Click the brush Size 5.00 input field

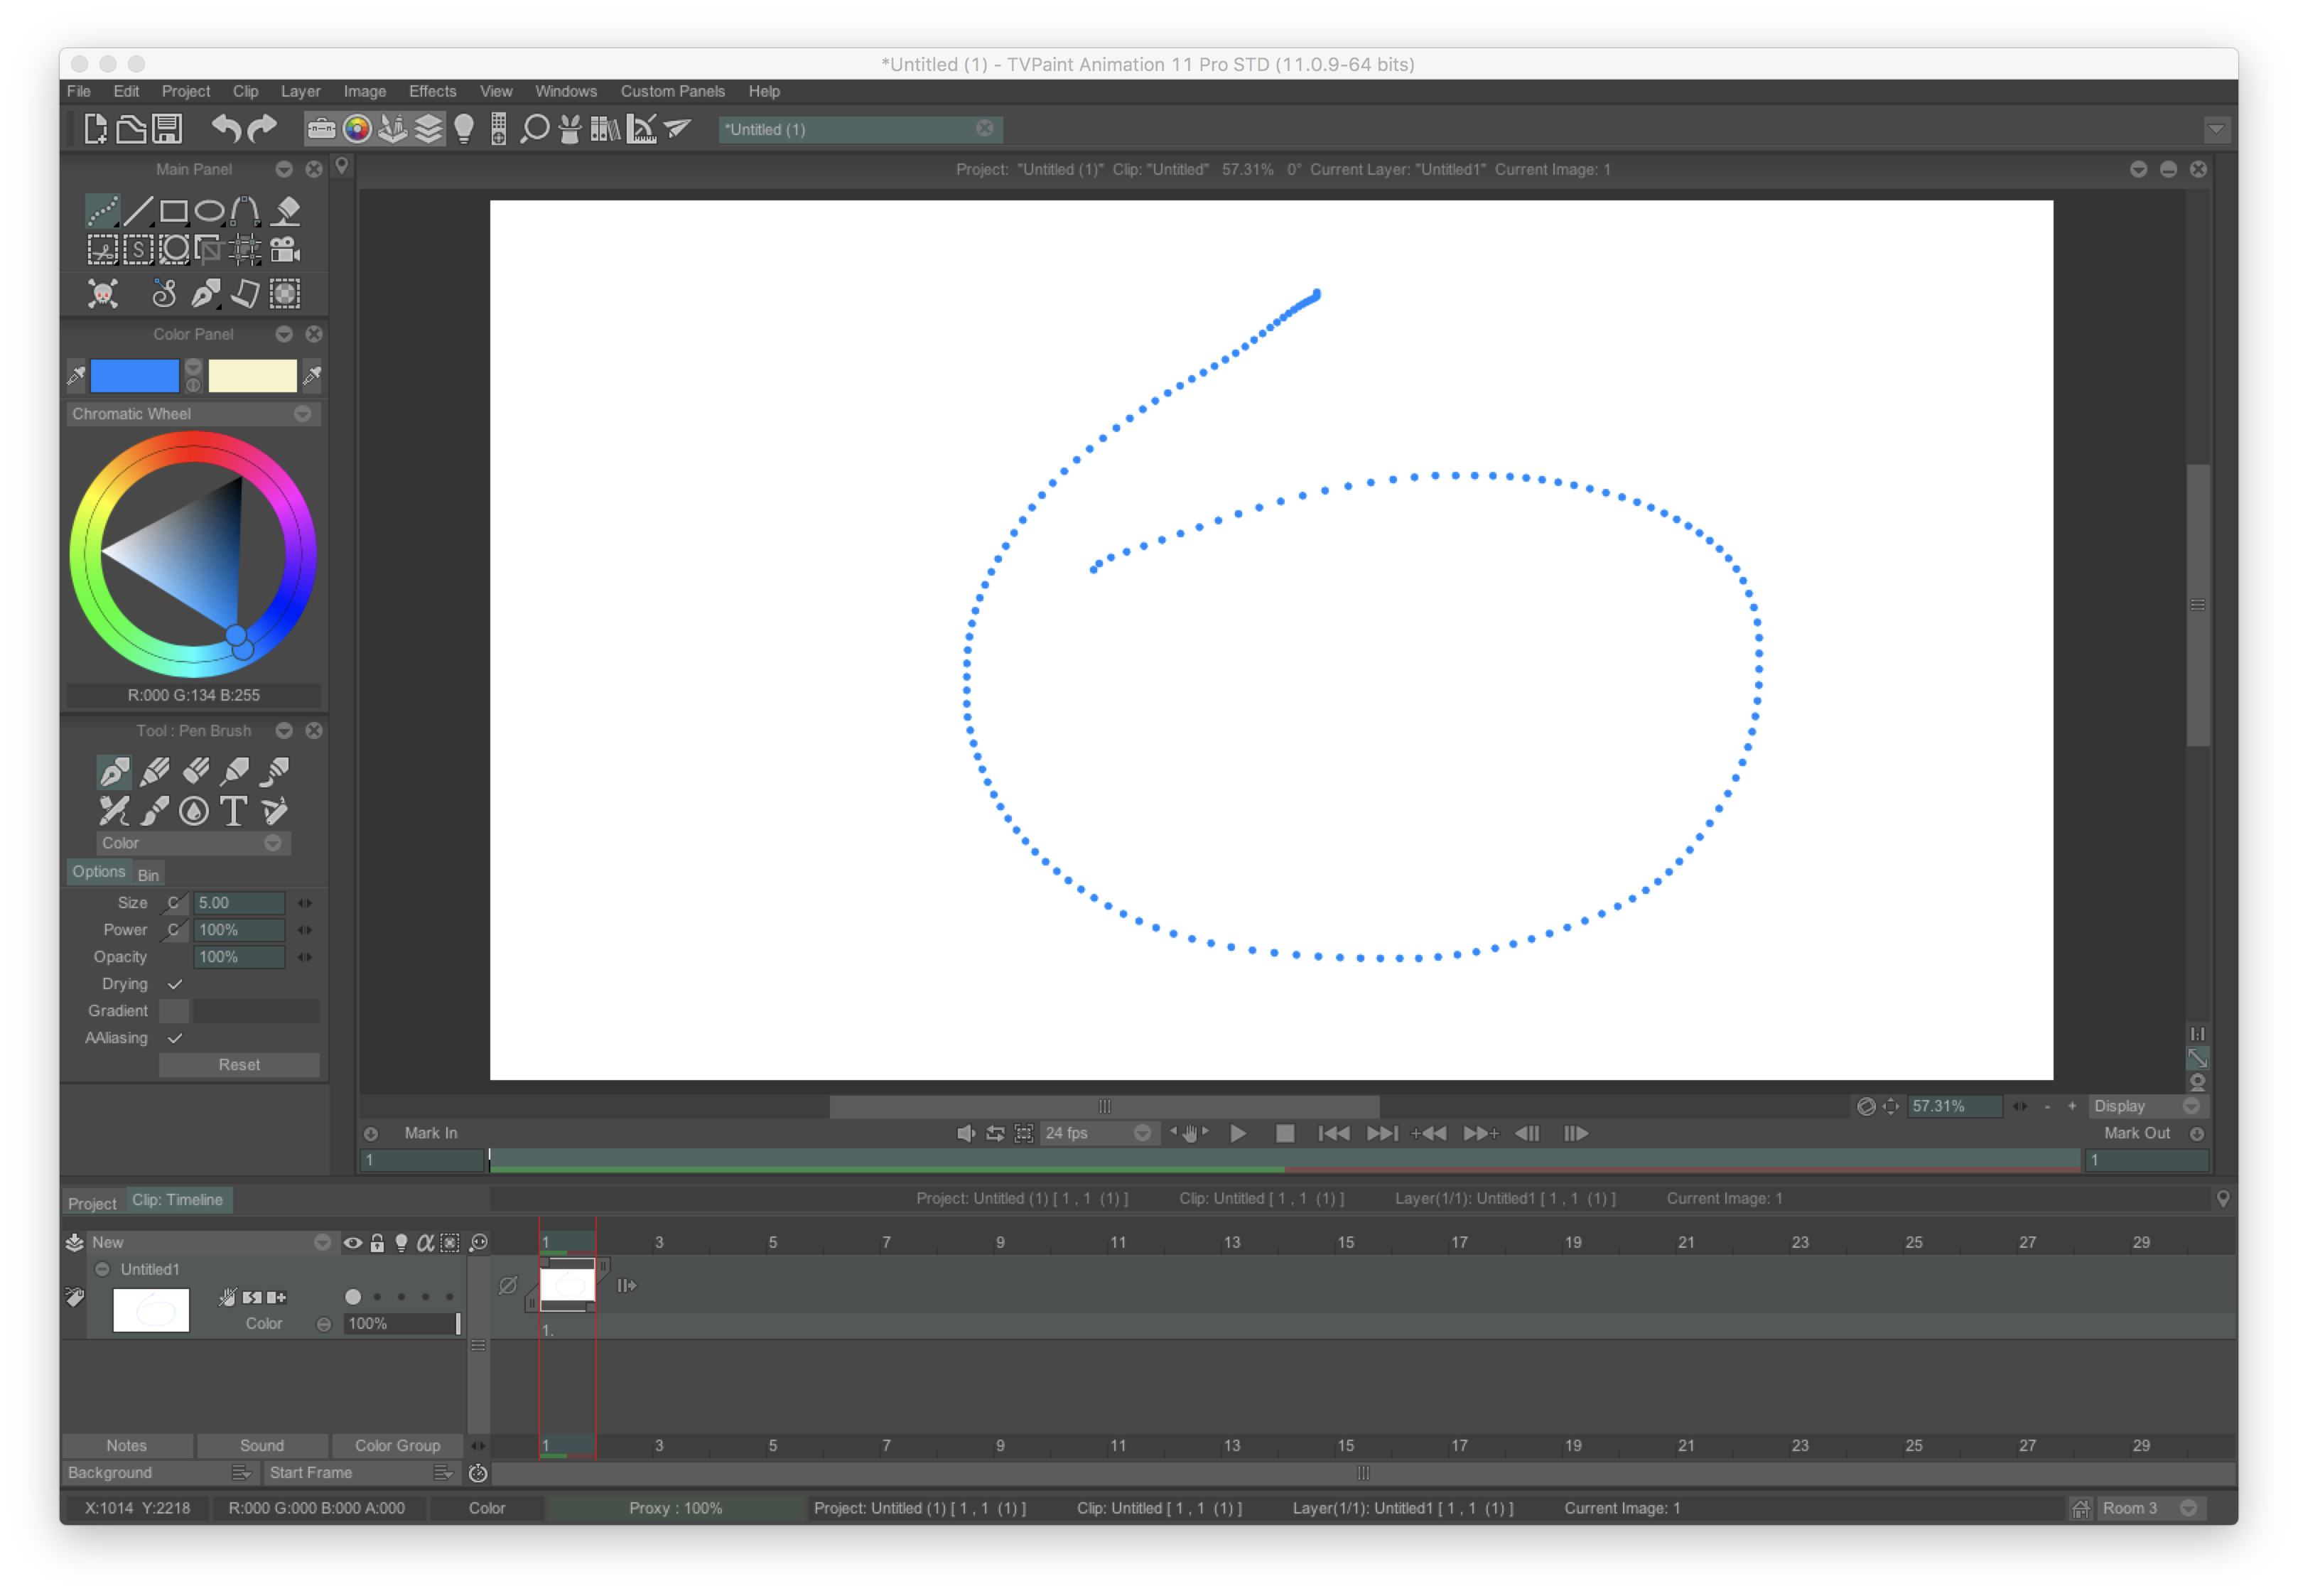point(239,903)
